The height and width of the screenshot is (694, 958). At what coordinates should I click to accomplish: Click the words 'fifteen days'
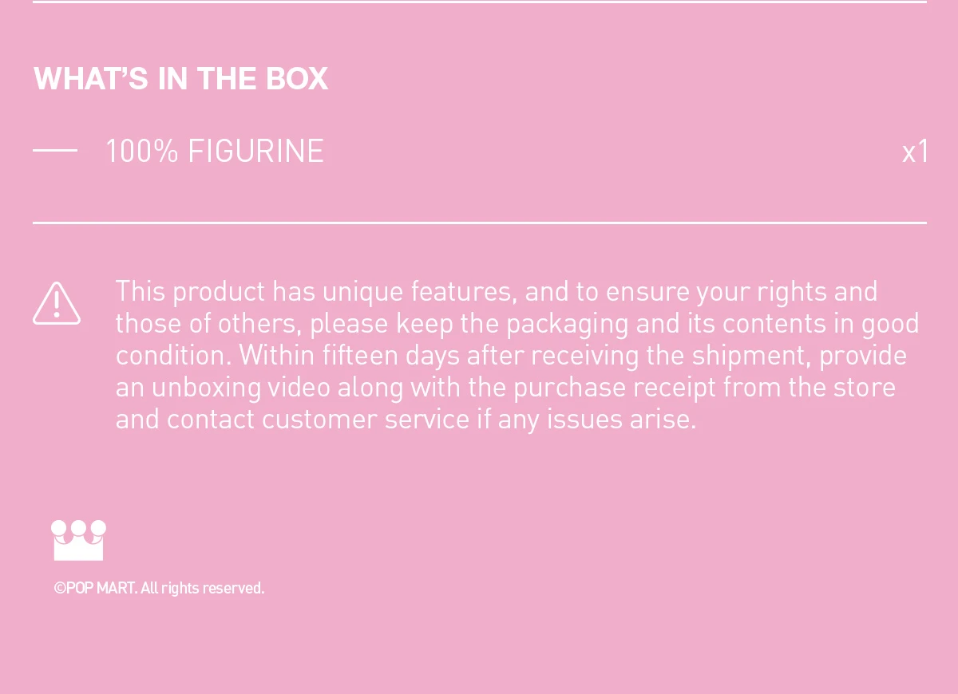390,356
